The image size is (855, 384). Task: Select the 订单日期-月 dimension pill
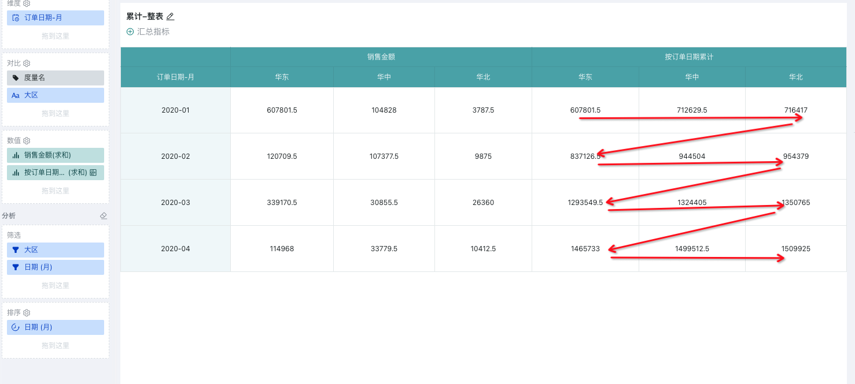[x=56, y=18]
